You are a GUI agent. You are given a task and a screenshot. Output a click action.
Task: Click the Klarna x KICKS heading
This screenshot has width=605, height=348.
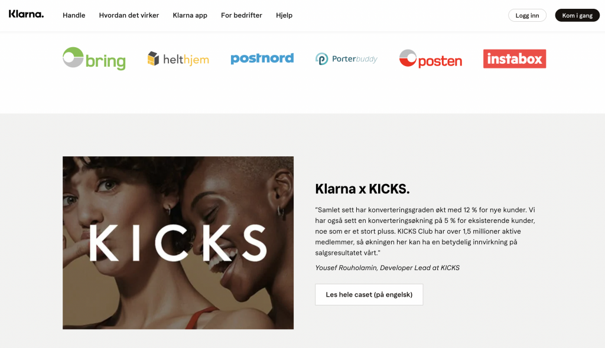click(362, 189)
